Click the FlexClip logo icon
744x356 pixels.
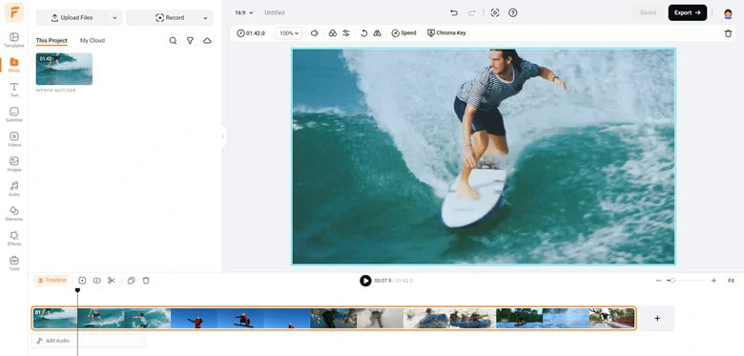[x=14, y=12]
